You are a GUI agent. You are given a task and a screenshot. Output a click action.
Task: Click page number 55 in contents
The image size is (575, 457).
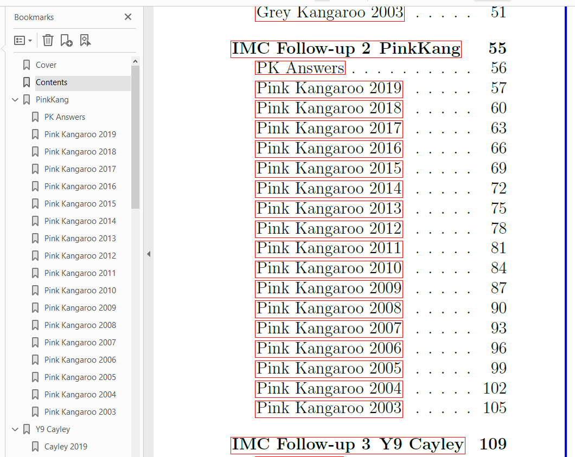tap(497, 48)
